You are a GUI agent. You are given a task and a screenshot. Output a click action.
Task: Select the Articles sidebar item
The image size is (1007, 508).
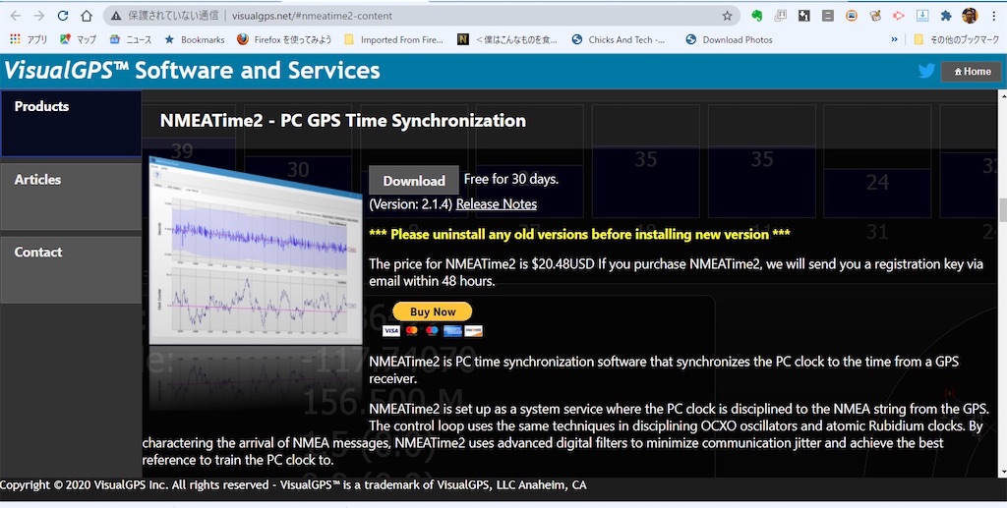[x=71, y=197]
